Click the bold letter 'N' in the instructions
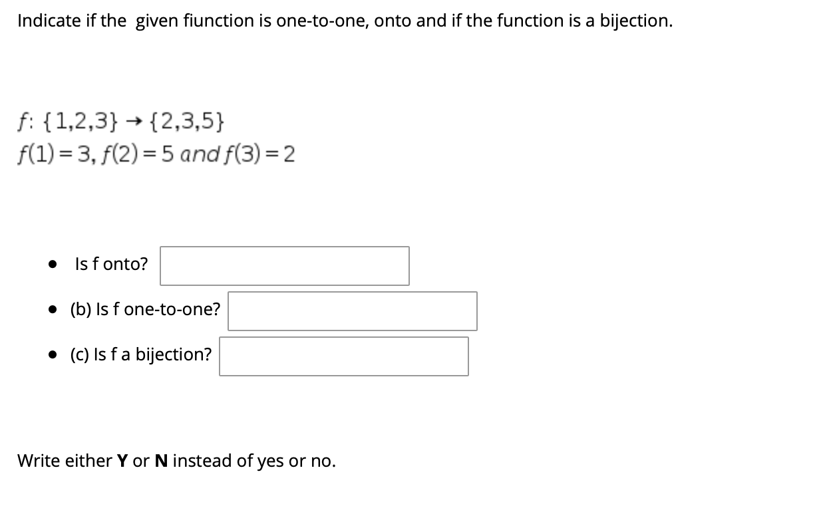821x512 pixels. tap(163, 460)
